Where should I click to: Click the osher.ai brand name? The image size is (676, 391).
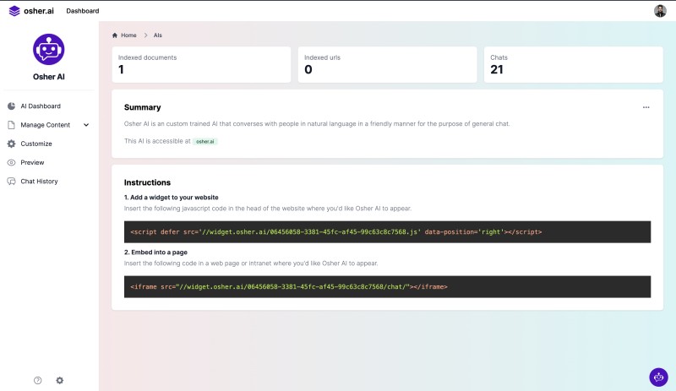39,11
